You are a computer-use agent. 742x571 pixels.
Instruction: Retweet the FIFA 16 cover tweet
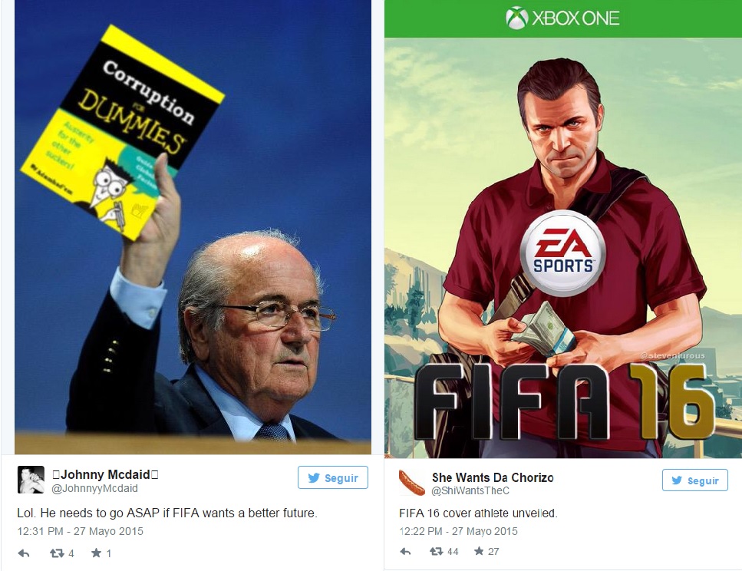tap(437, 551)
